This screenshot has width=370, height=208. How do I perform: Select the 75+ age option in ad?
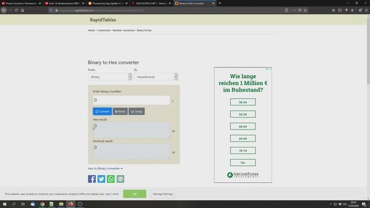[243, 162]
